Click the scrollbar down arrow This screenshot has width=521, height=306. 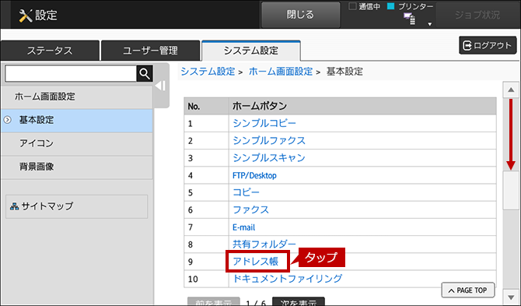pos(511,297)
